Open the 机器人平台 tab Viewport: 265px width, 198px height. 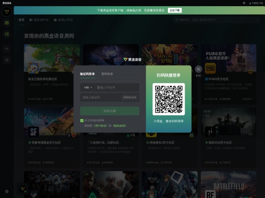63,20
